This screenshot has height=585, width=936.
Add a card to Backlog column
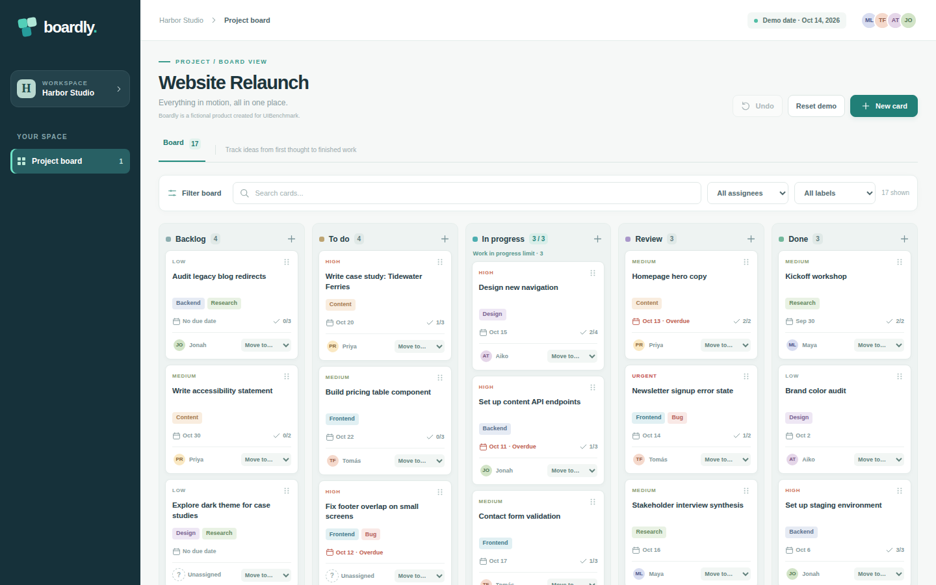[x=291, y=239]
